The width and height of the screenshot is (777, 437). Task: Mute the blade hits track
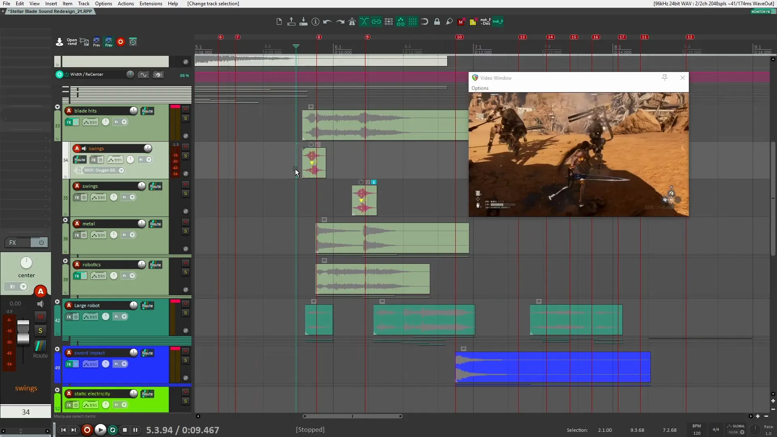pyautogui.click(x=185, y=110)
